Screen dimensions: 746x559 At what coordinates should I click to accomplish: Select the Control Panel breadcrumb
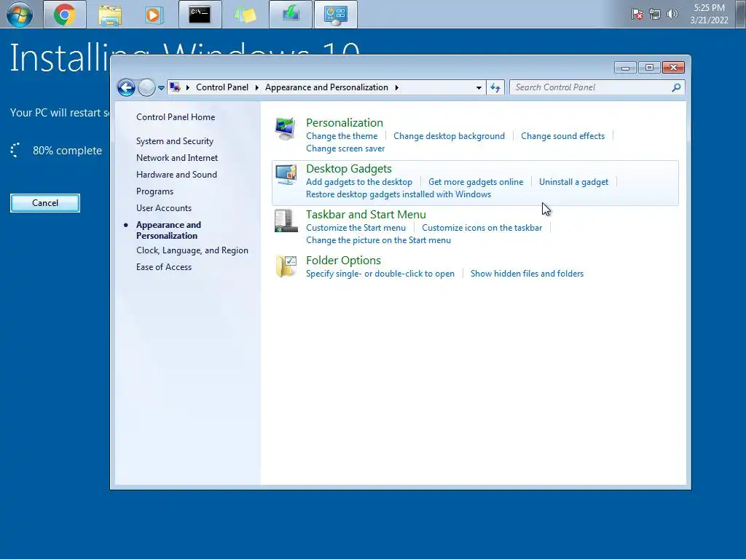click(x=222, y=87)
